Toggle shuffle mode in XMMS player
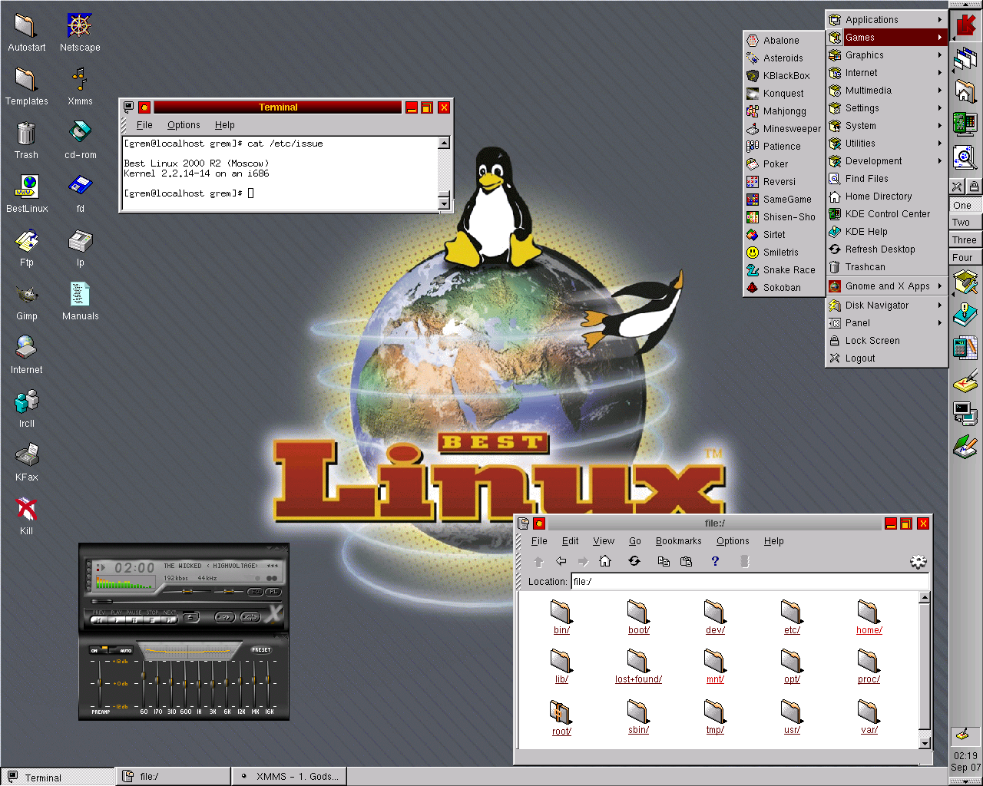This screenshot has height=786, width=983. click(x=224, y=616)
